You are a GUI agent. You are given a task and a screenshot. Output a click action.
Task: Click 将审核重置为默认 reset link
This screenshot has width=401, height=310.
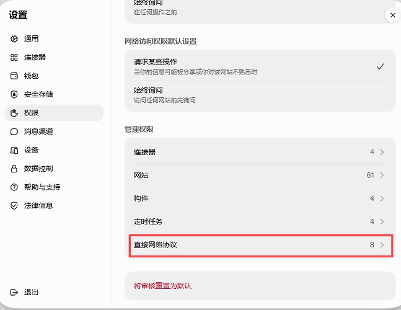(162, 286)
